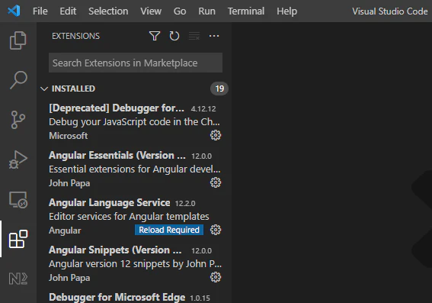The height and width of the screenshot is (303, 432).
Task: Open the Search view in activity bar
Action: [18, 80]
